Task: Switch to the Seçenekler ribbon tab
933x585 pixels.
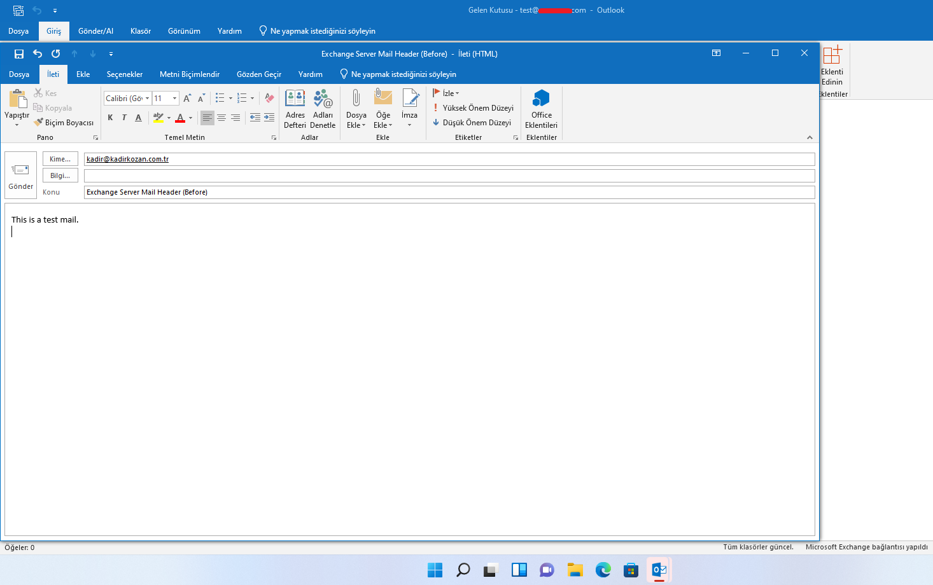Action: pos(124,74)
